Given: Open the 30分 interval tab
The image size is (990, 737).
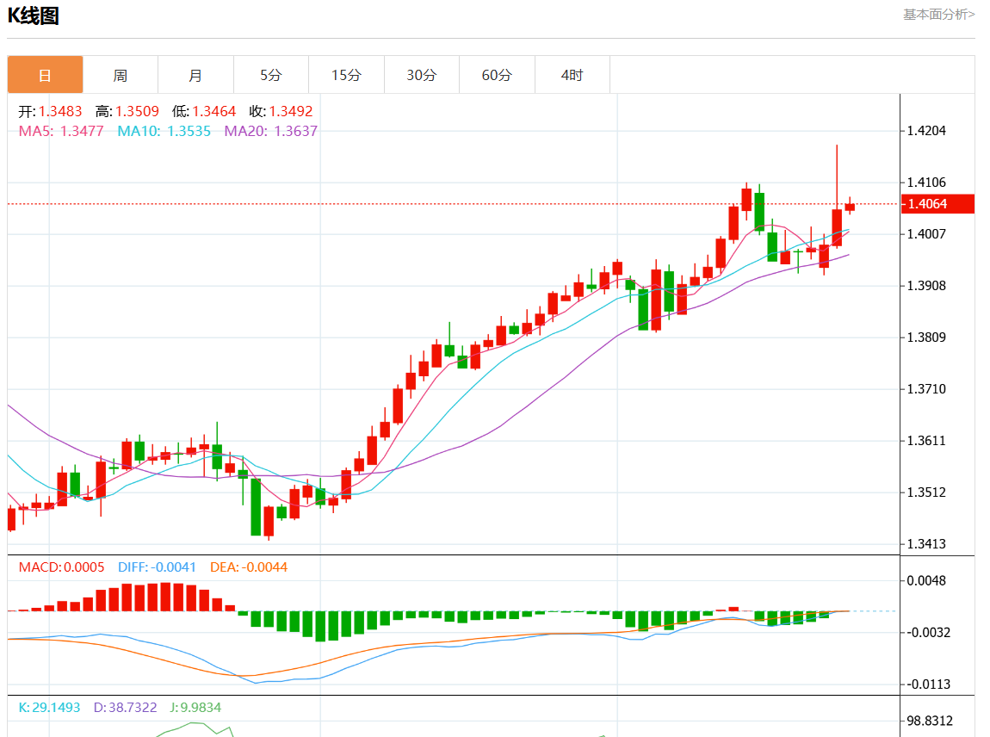Looking at the screenshot, I should [422, 75].
